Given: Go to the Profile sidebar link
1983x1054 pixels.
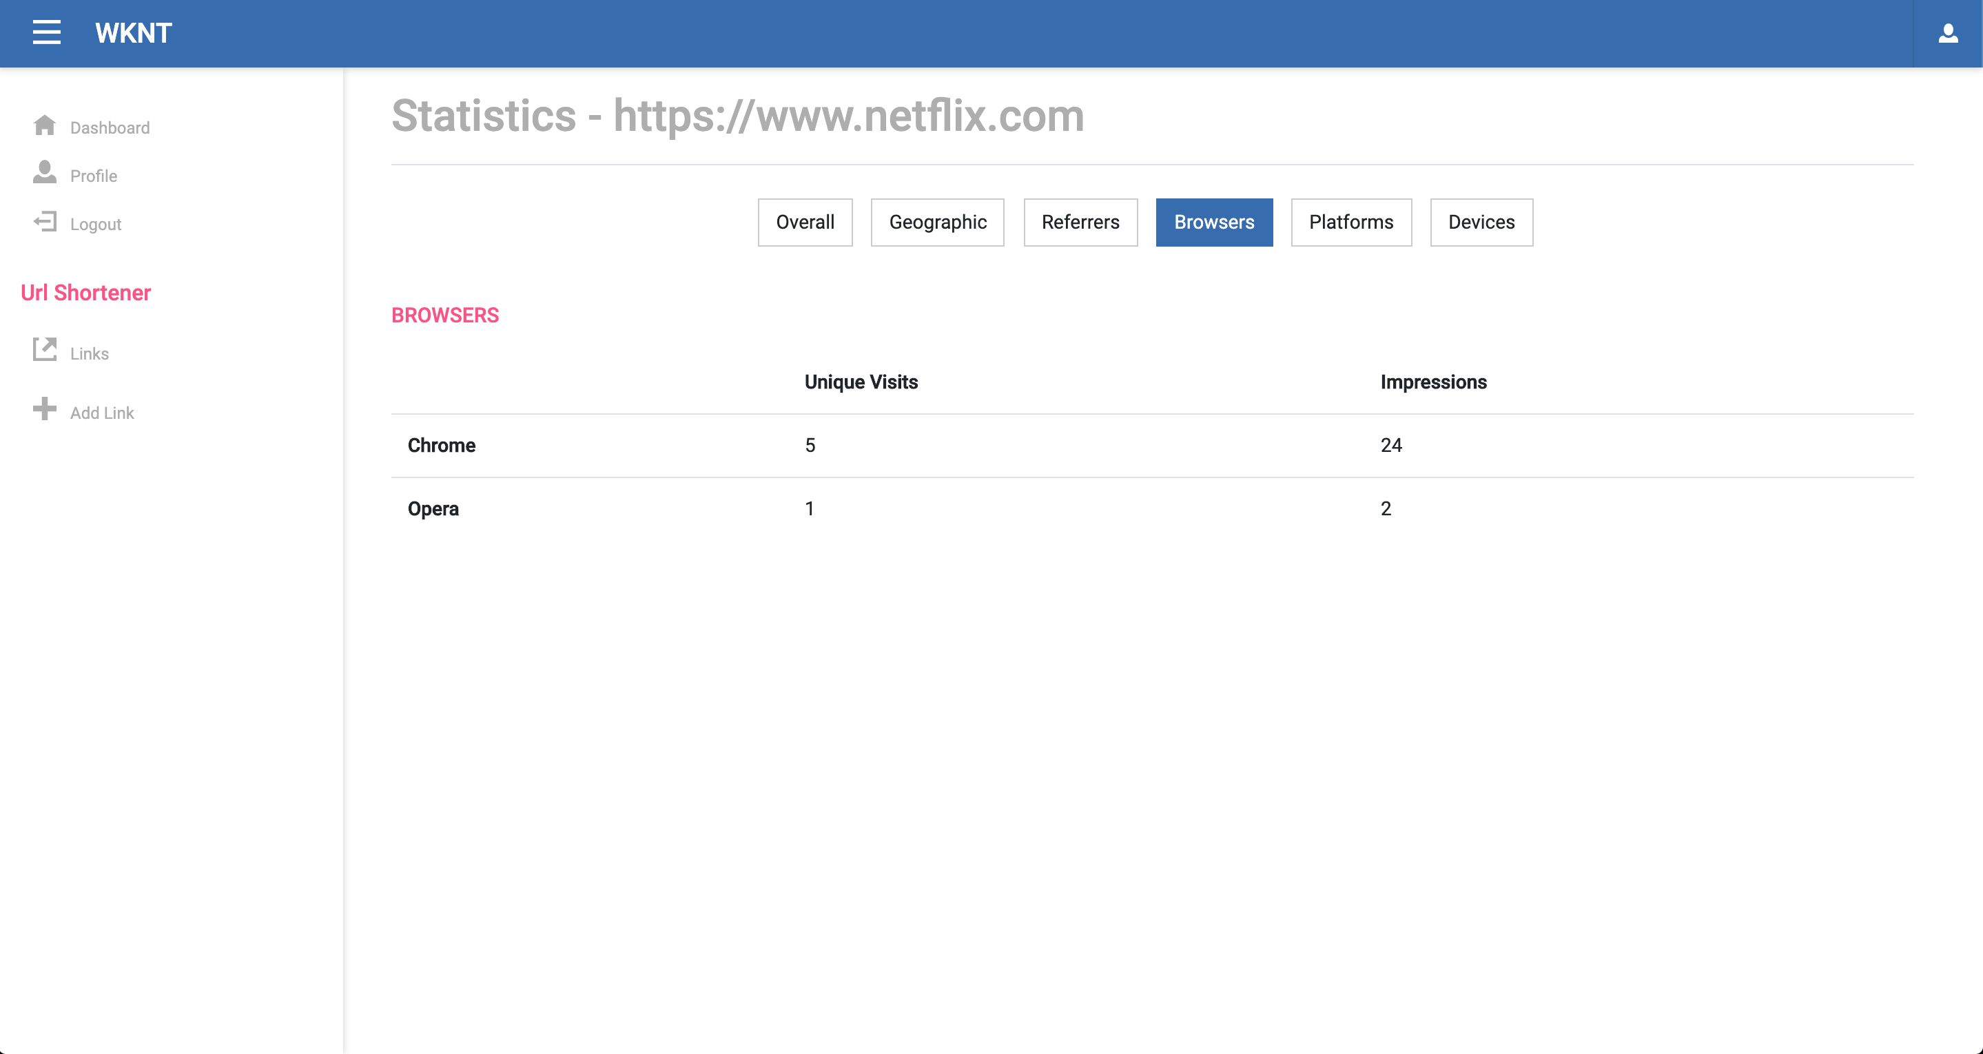Looking at the screenshot, I should point(94,176).
